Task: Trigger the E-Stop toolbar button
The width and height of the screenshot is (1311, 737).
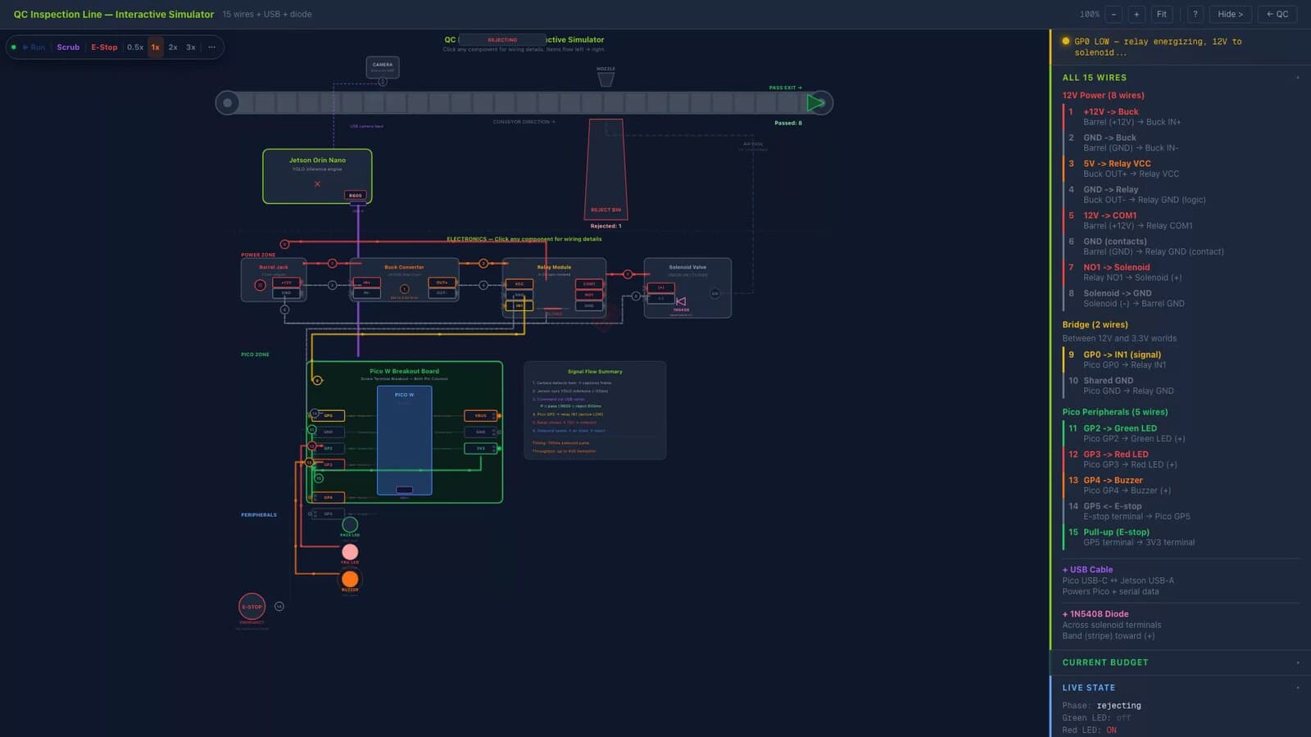Action: pos(104,47)
